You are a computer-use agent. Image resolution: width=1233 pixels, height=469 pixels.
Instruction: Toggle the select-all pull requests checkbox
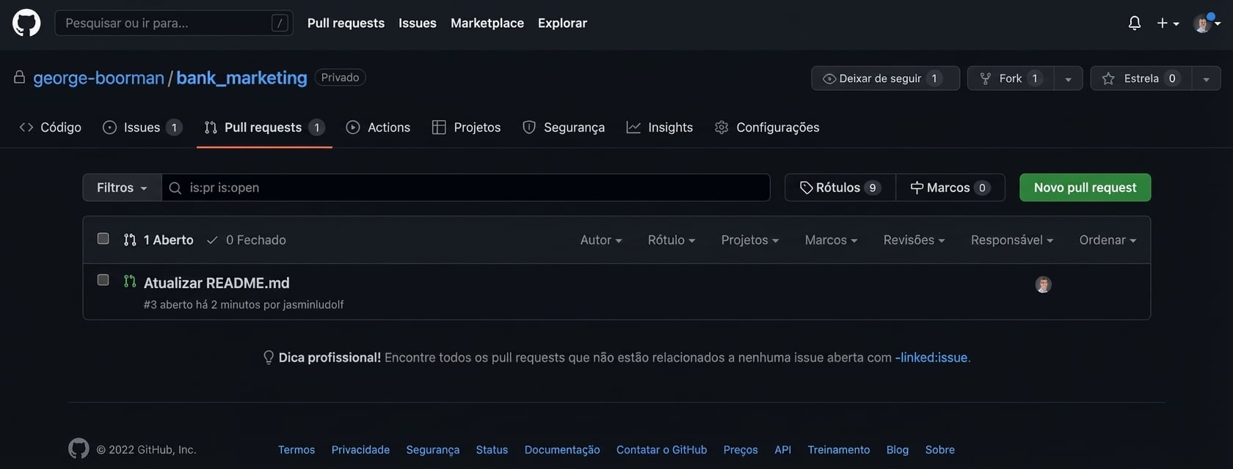tap(103, 239)
